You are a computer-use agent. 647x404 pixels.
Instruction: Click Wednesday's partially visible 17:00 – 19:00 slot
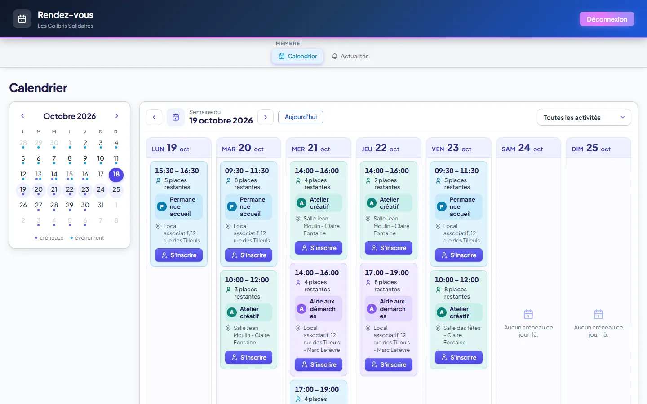pos(319,392)
